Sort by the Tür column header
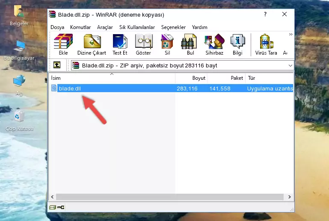This screenshot has height=221, width=329. click(270, 78)
